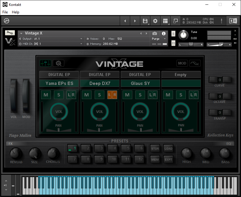The height and width of the screenshot is (197, 241).
Task: Open the first DIGITAL EP category selector
Action: pos(59,74)
